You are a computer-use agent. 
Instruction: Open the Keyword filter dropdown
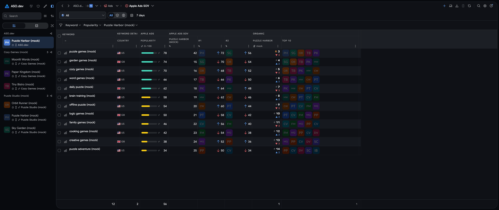73,25
